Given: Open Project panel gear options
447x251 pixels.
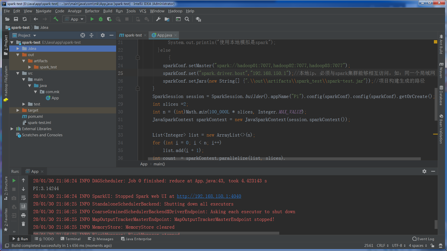Looking at the screenshot, I should (x=103, y=35).
